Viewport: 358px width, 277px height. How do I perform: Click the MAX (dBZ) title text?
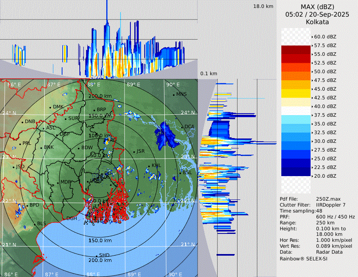317,7
